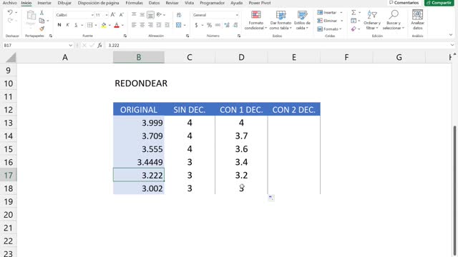Click the Cut scissors icon
Screen dimensions: 458x257
click(42, 13)
